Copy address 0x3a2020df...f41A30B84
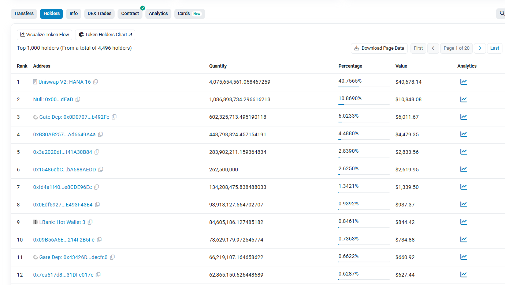505x285 pixels. [x=97, y=152]
